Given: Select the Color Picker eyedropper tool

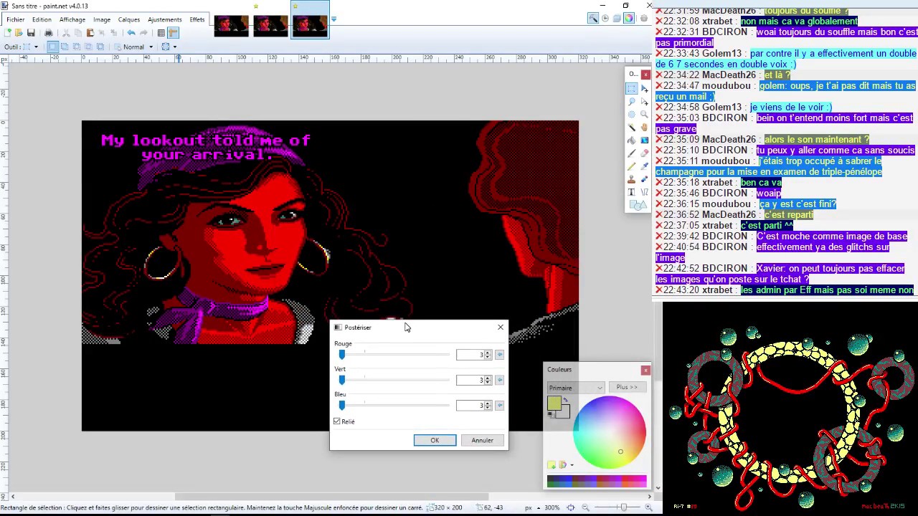Looking at the screenshot, I should pos(644,166).
